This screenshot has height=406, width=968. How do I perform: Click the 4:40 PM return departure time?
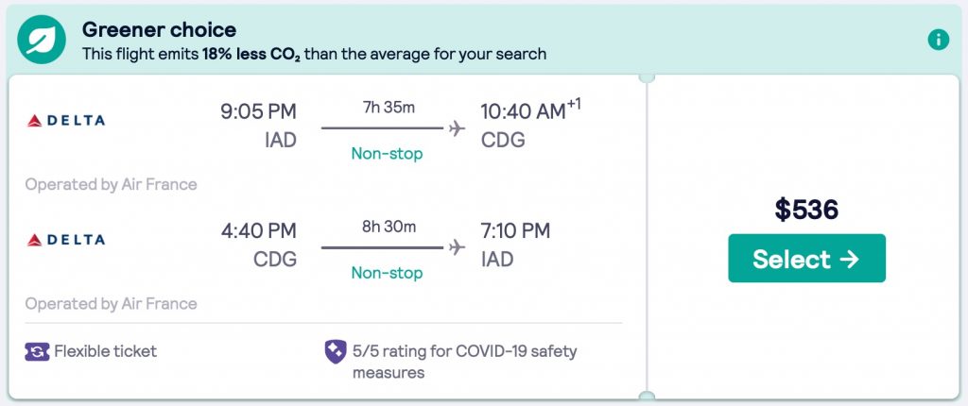(258, 231)
